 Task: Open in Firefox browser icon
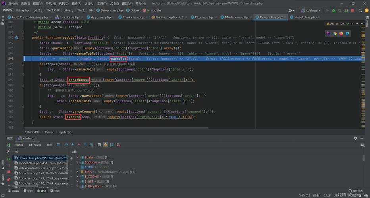pyautogui.click(x=341, y=33)
